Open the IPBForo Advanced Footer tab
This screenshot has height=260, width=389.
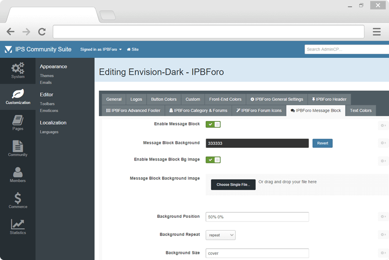tap(133, 110)
